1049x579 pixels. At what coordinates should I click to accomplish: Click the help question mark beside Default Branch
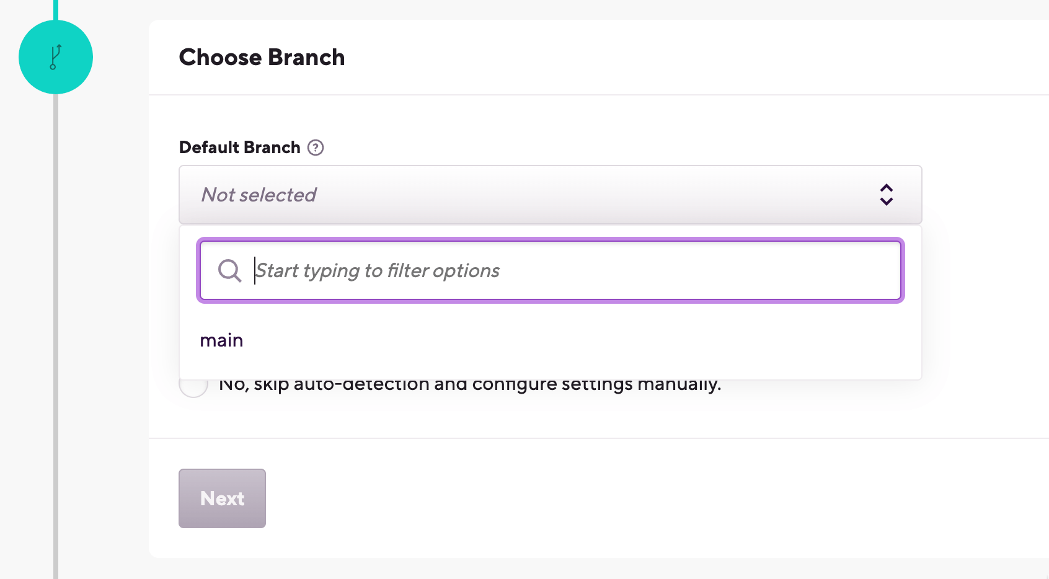tap(316, 148)
